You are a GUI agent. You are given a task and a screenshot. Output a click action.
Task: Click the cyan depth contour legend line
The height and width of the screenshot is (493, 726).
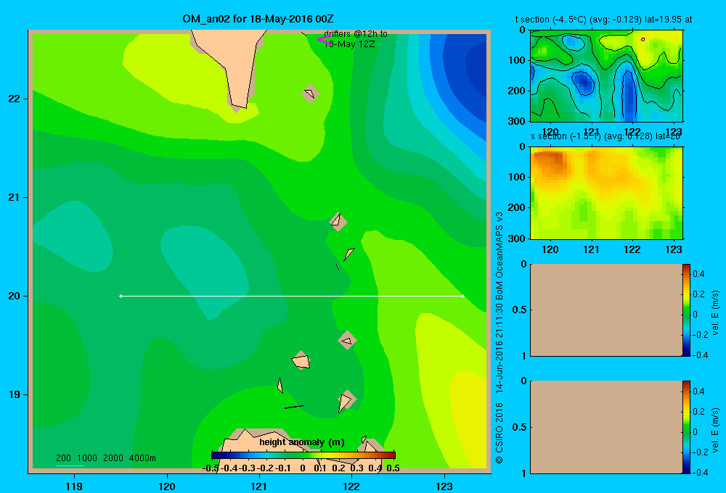point(70,465)
